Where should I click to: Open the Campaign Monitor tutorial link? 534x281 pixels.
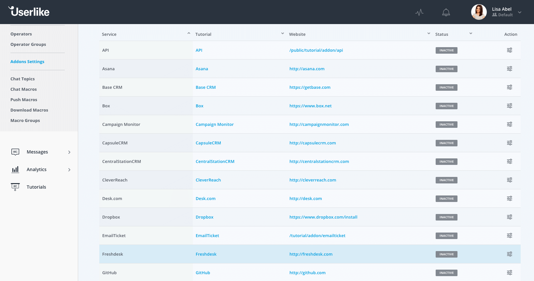[x=215, y=124]
